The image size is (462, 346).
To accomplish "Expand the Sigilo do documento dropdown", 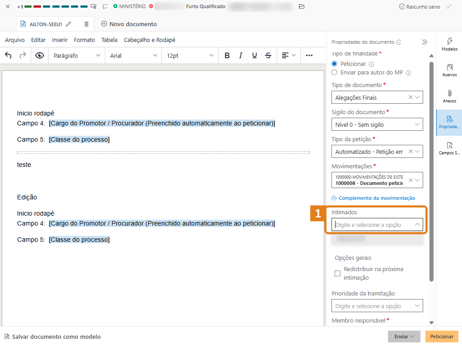I will coord(377,125).
